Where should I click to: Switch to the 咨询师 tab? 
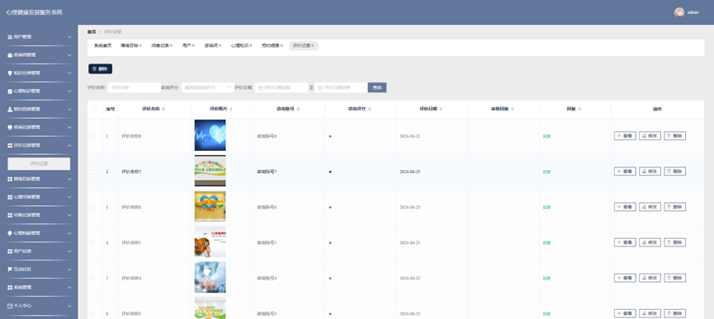tap(210, 46)
